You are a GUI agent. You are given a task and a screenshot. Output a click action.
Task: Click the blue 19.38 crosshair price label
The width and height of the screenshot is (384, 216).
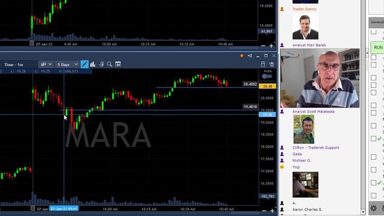(x=268, y=115)
